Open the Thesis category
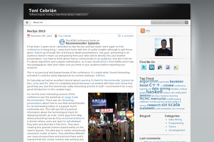Image resolution: width=214 pixels, height=142 pixels. 172,127
